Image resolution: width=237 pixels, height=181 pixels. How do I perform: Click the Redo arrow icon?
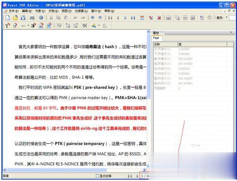click(x=83, y=18)
